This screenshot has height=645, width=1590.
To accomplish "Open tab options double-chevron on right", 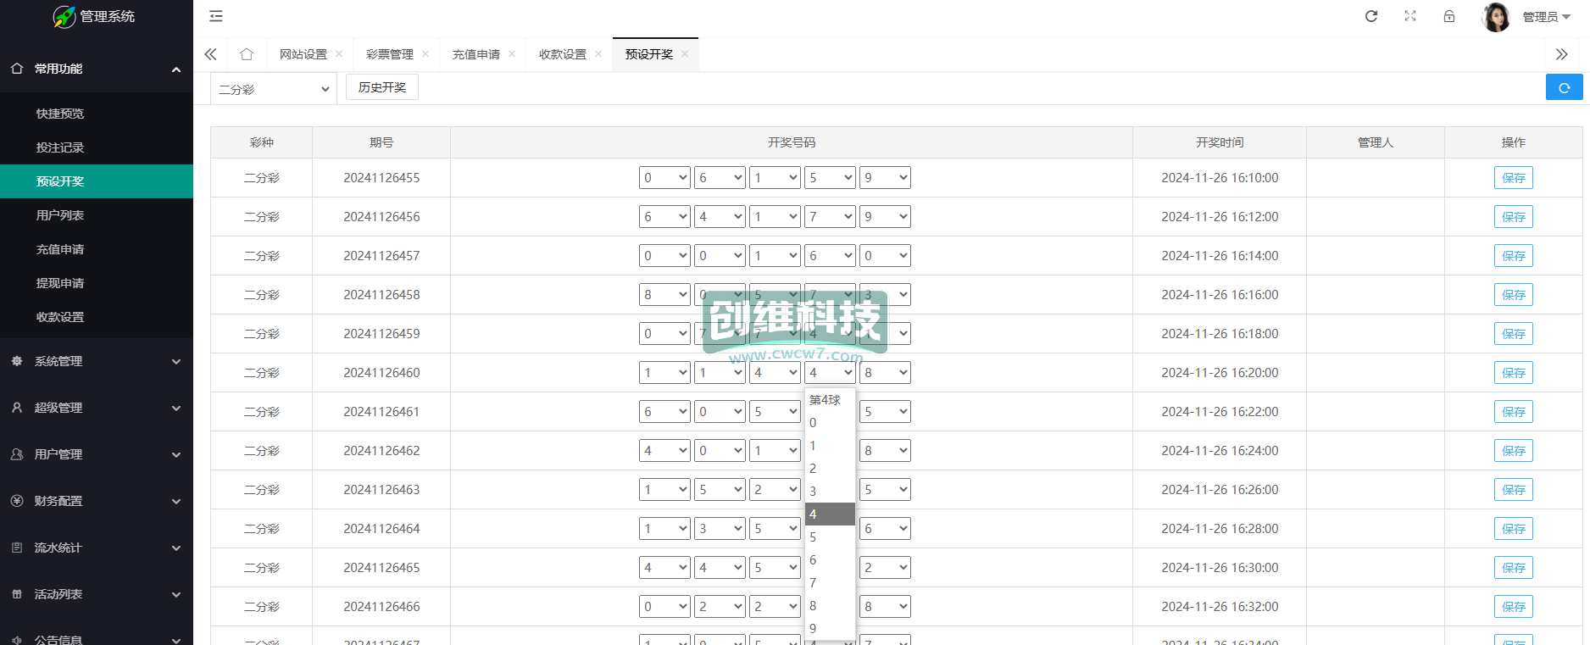I will pyautogui.click(x=1562, y=54).
